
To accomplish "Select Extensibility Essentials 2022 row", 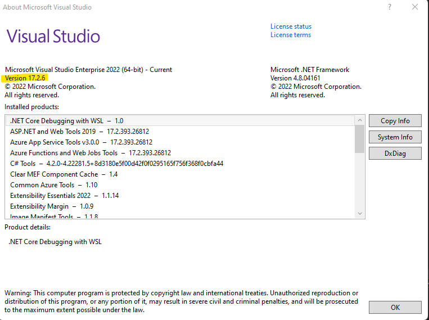I will pyautogui.click(x=180, y=196).
